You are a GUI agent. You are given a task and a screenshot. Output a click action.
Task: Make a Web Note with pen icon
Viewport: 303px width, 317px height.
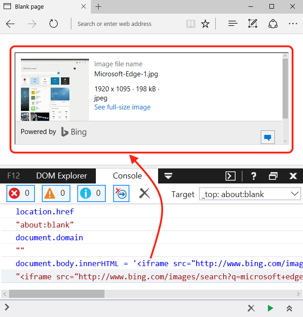click(x=253, y=24)
